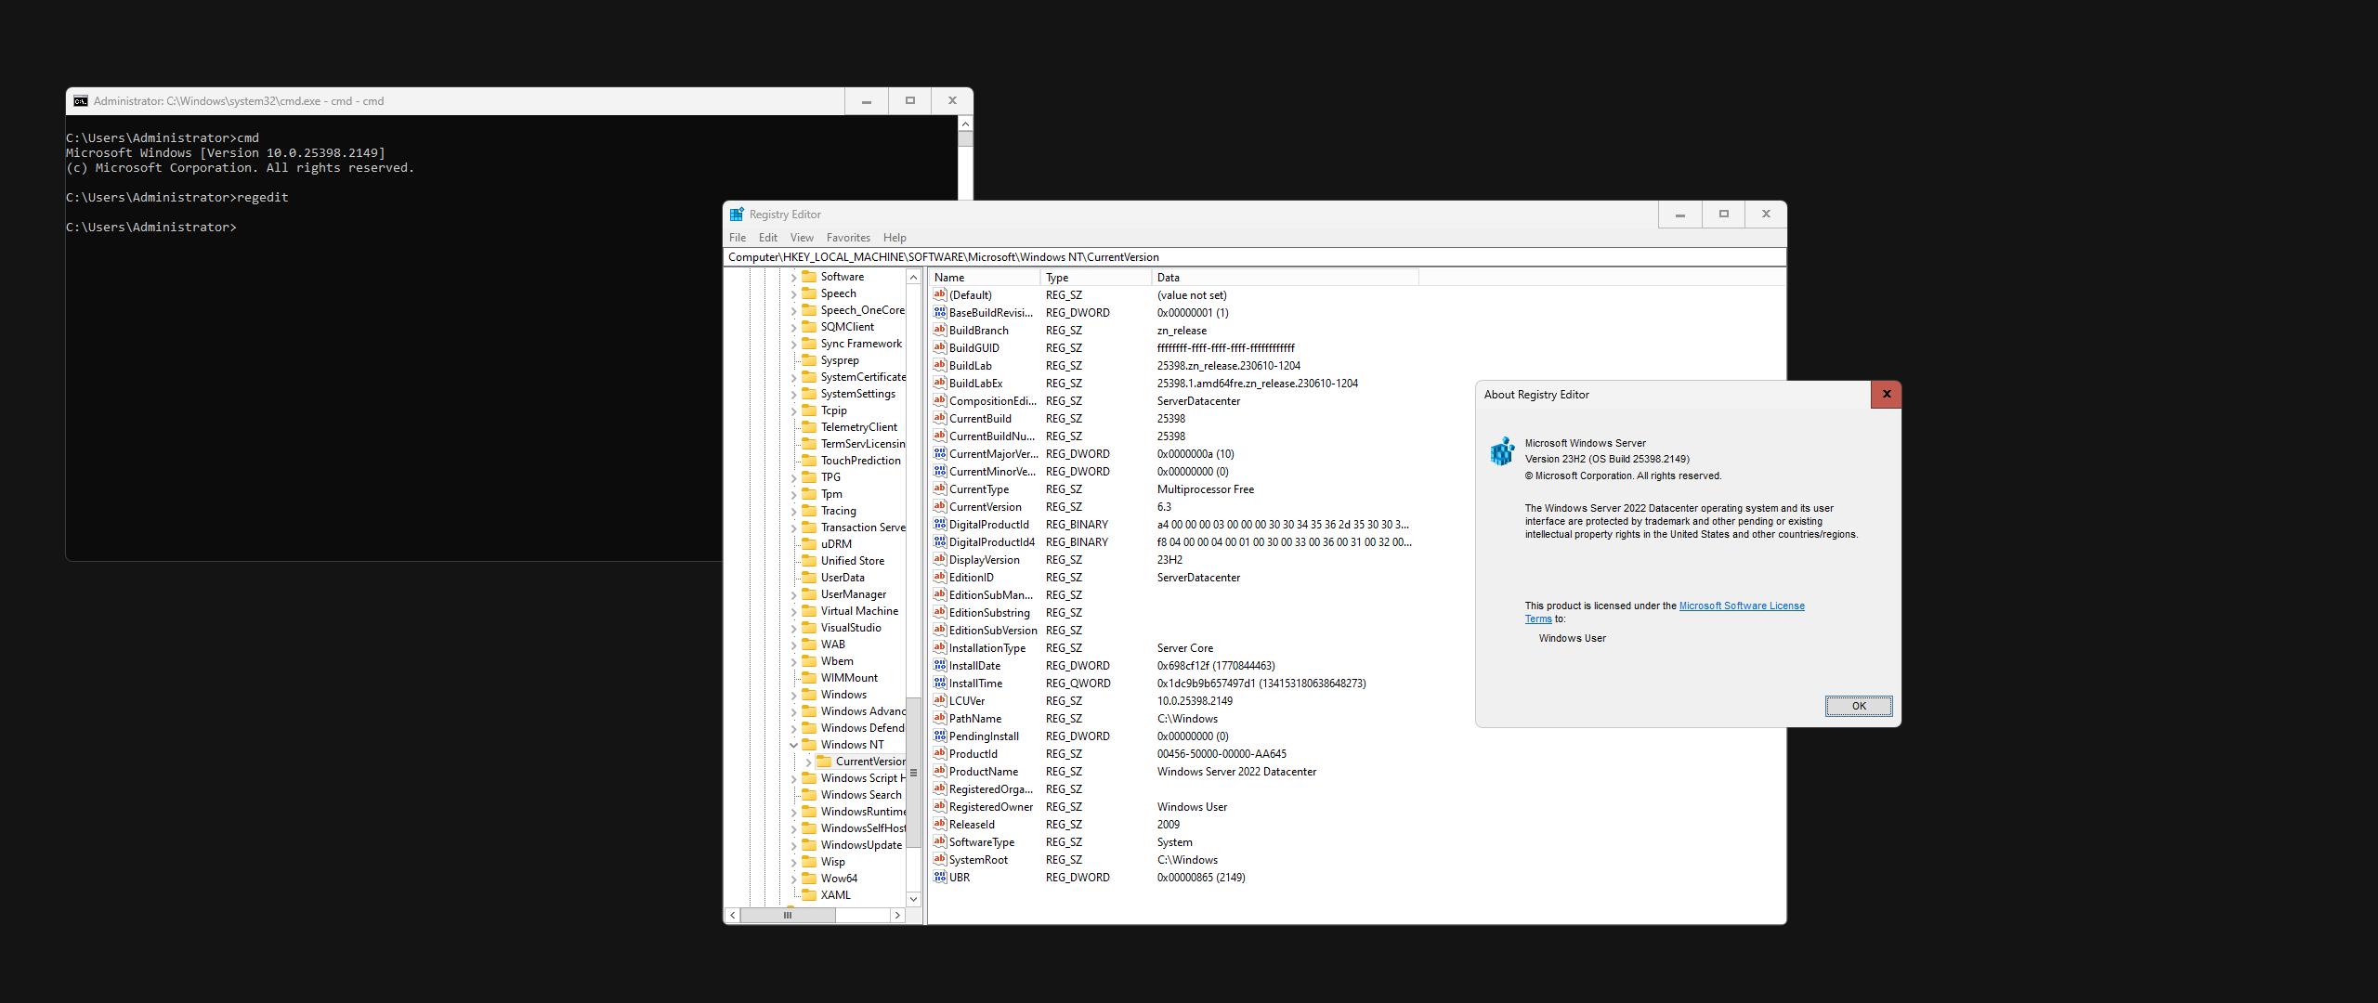Select the UBR DWORD value icon
Screen dimensions: 2378x1003
940,877
